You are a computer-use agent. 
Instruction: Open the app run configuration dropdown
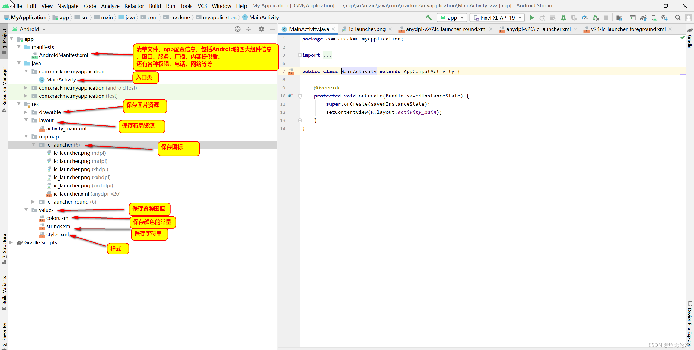[452, 18]
